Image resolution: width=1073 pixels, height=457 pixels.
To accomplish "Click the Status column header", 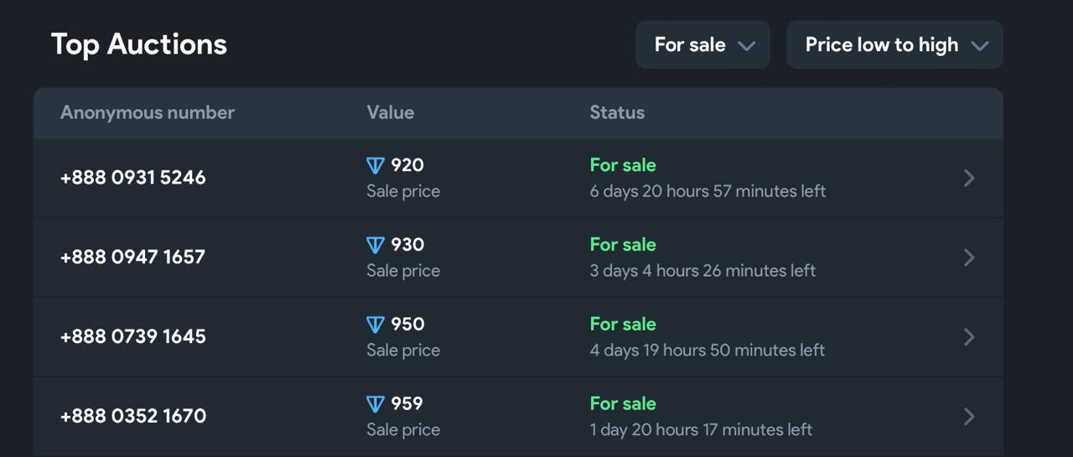I will [617, 112].
